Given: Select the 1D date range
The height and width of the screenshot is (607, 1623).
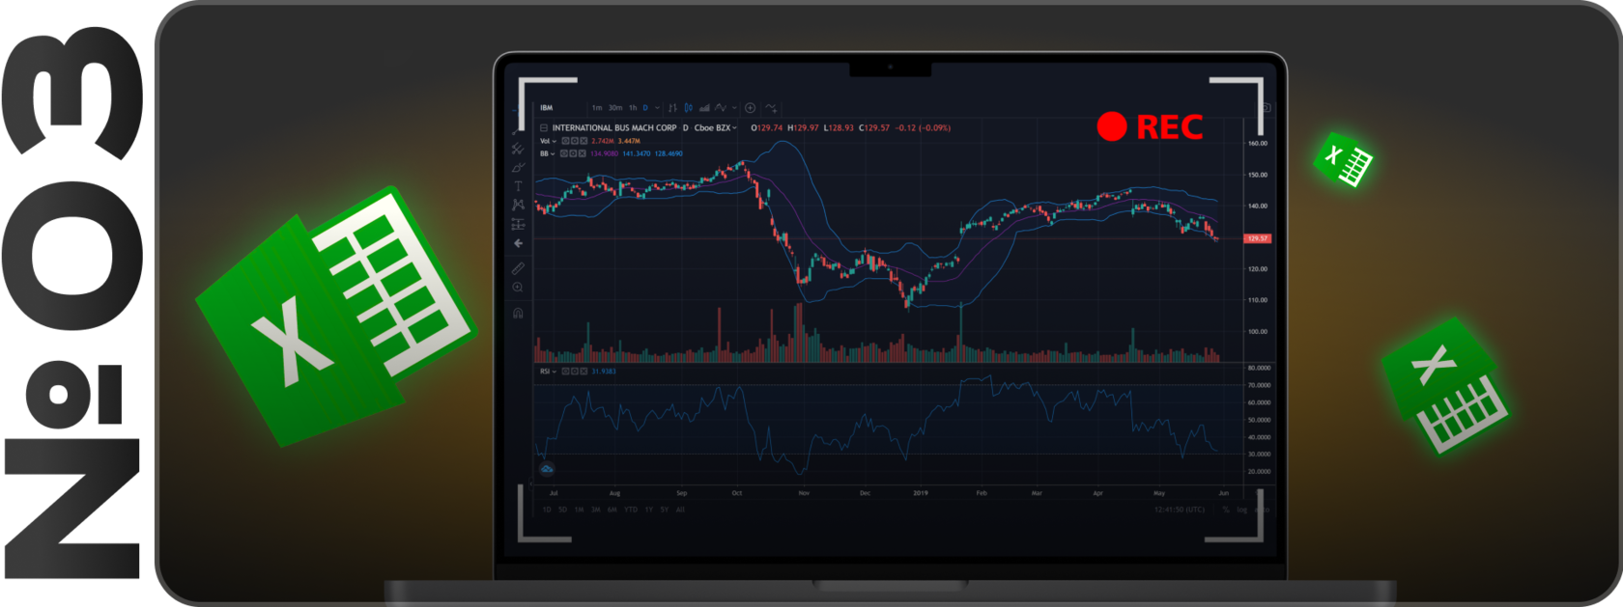Looking at the screenshot, I should [x=547, y=510].
